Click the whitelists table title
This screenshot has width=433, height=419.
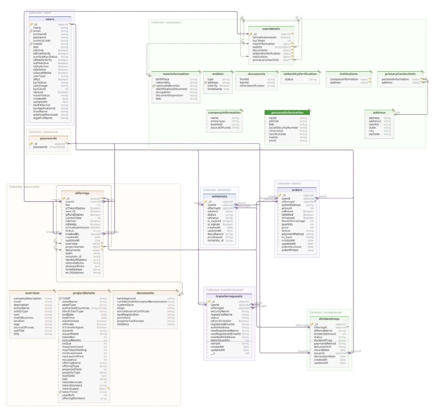coord(219,196)
